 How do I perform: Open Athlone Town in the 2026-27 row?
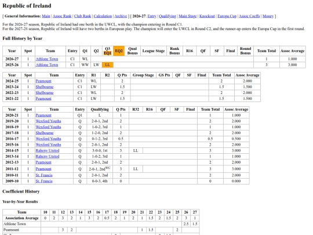pos(47,59)
